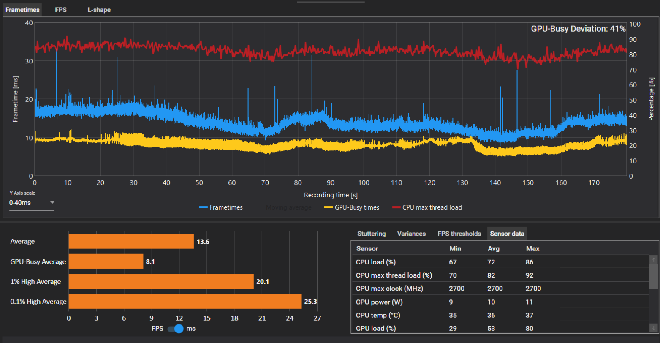Click the 0.1% High Average value 25.3
660x343 pixels.
310,302
